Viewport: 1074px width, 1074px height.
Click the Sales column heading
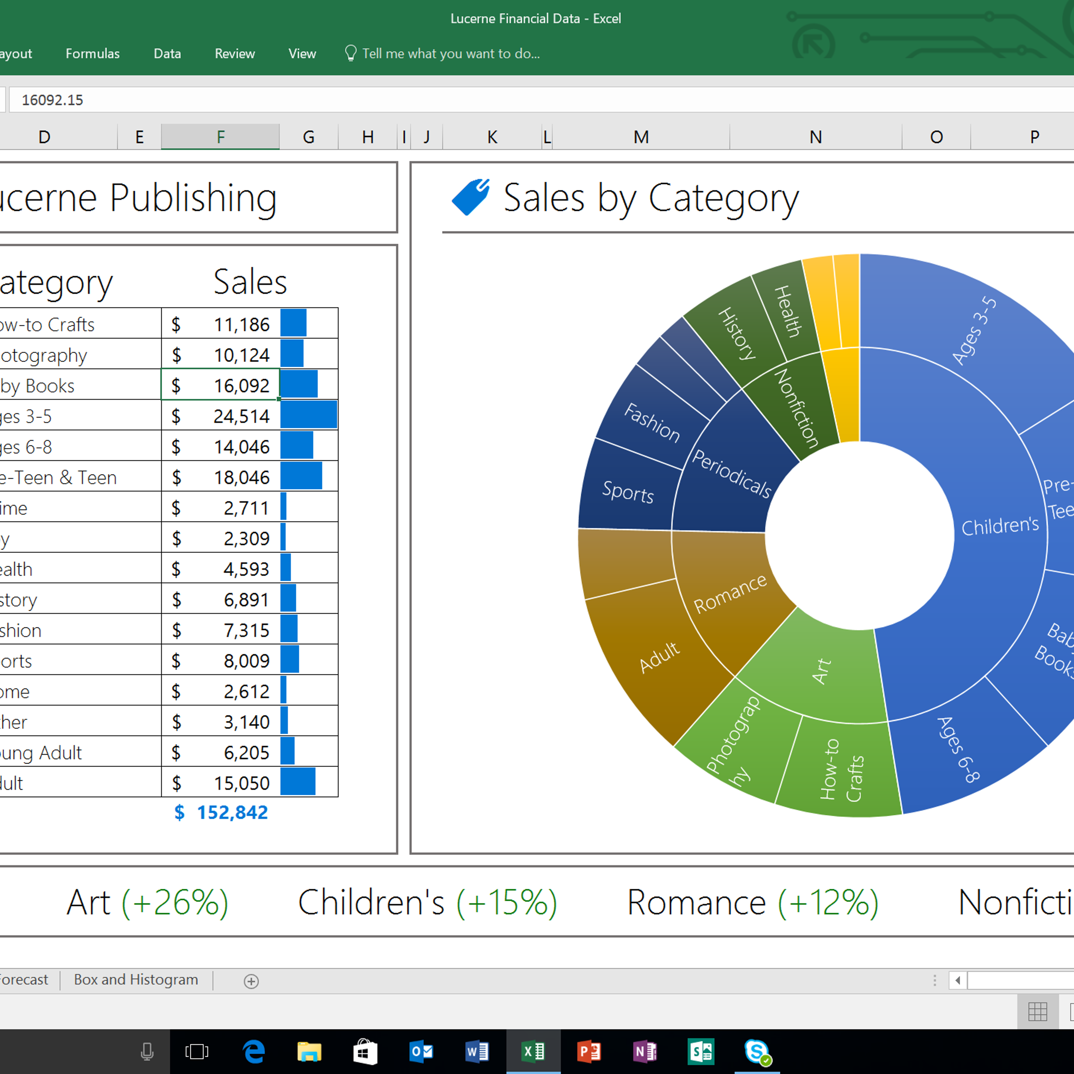(x=250, y=282)
